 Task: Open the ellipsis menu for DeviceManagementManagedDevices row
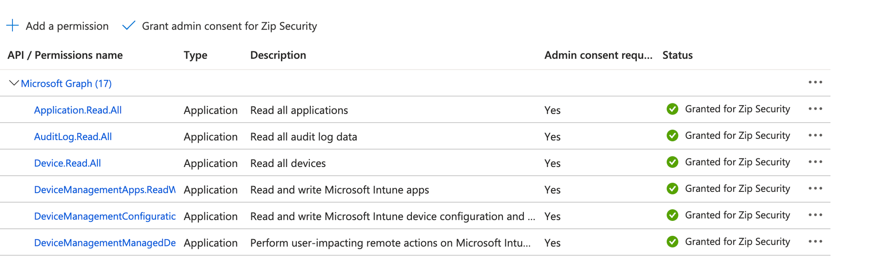(x=815, y=241)
